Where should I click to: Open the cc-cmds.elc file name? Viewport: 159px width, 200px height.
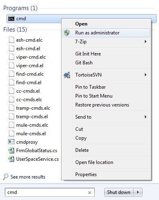point(29,100)
